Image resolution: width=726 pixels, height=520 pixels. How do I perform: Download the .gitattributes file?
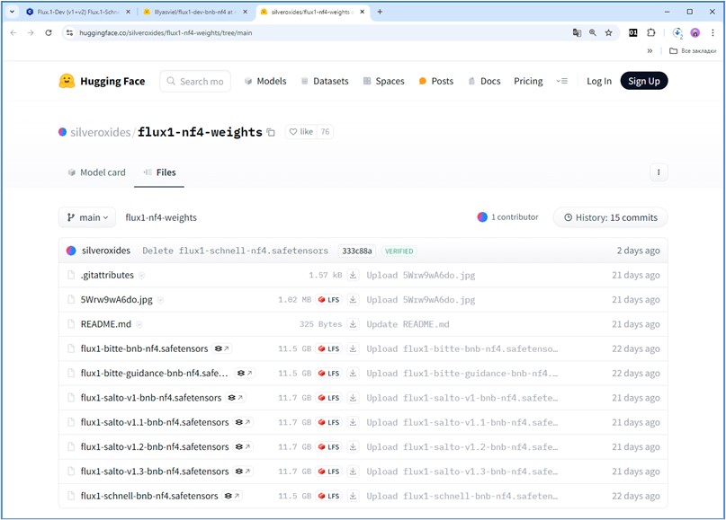click(x=354, y=275)
